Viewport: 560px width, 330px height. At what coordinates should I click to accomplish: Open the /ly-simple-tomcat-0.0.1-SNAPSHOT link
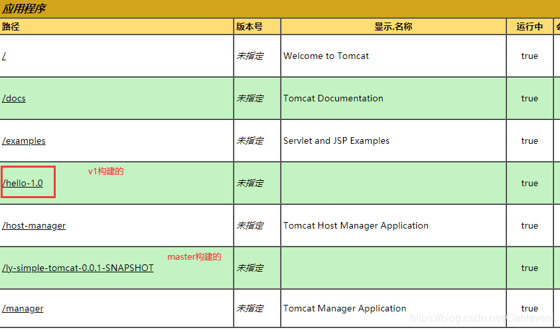[78, 268]
